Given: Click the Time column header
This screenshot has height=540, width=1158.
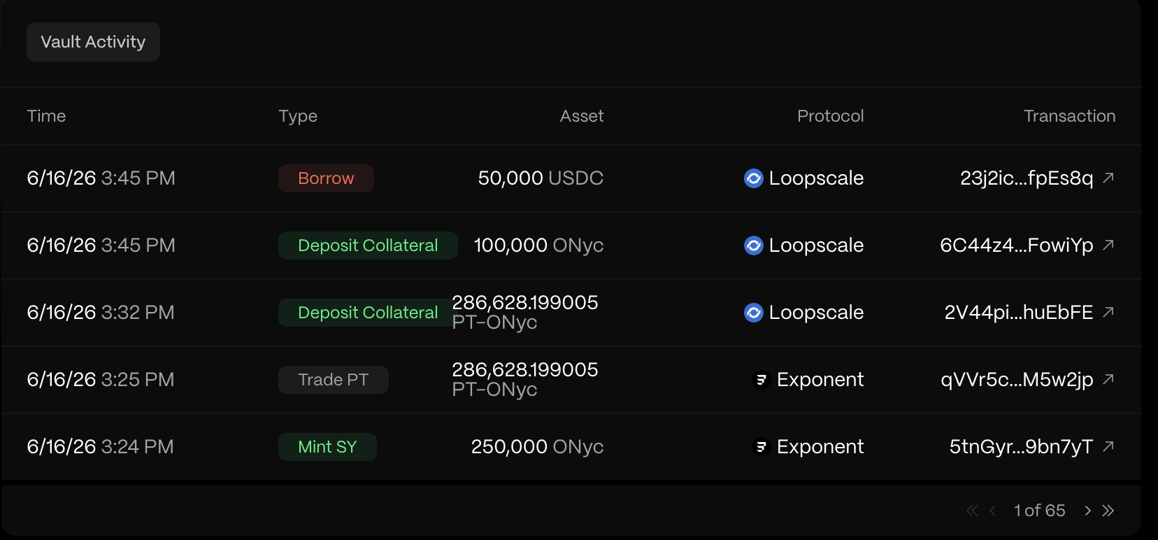Looking at the screenshot, I should click(46, 116).
